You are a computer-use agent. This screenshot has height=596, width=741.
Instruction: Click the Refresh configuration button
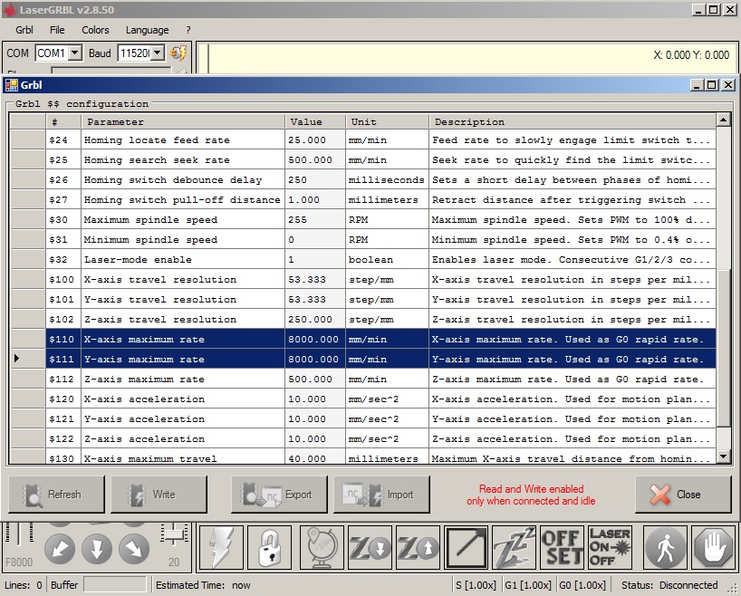pos(56,495)
